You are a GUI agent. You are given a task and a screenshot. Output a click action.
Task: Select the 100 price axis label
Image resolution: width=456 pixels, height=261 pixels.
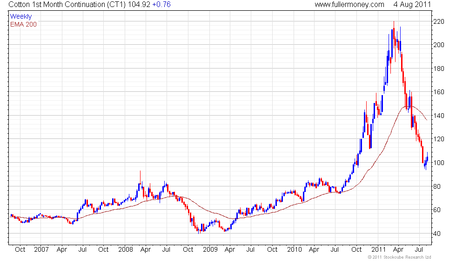pyautogui.click(x=439, y=163)
